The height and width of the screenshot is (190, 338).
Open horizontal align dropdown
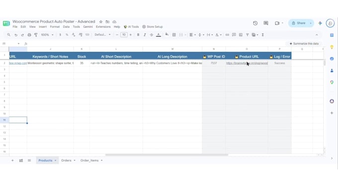pyautogui.click(x=192, y=35)
